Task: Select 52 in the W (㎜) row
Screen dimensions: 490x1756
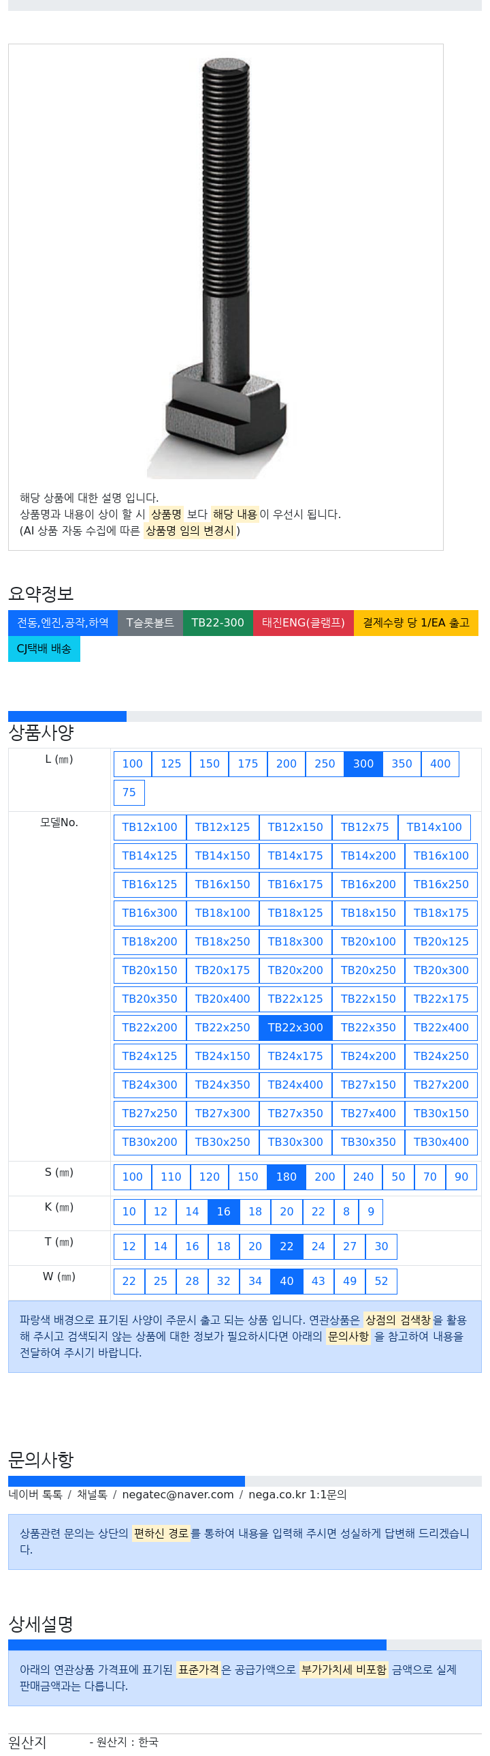Action: point(381,1282)
